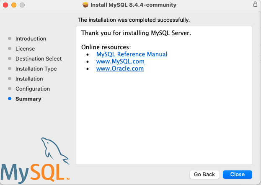Click the Configuration step in sidebar
Image resolution: width=261 pixels, height=185 pixels.
coord(33,89)
